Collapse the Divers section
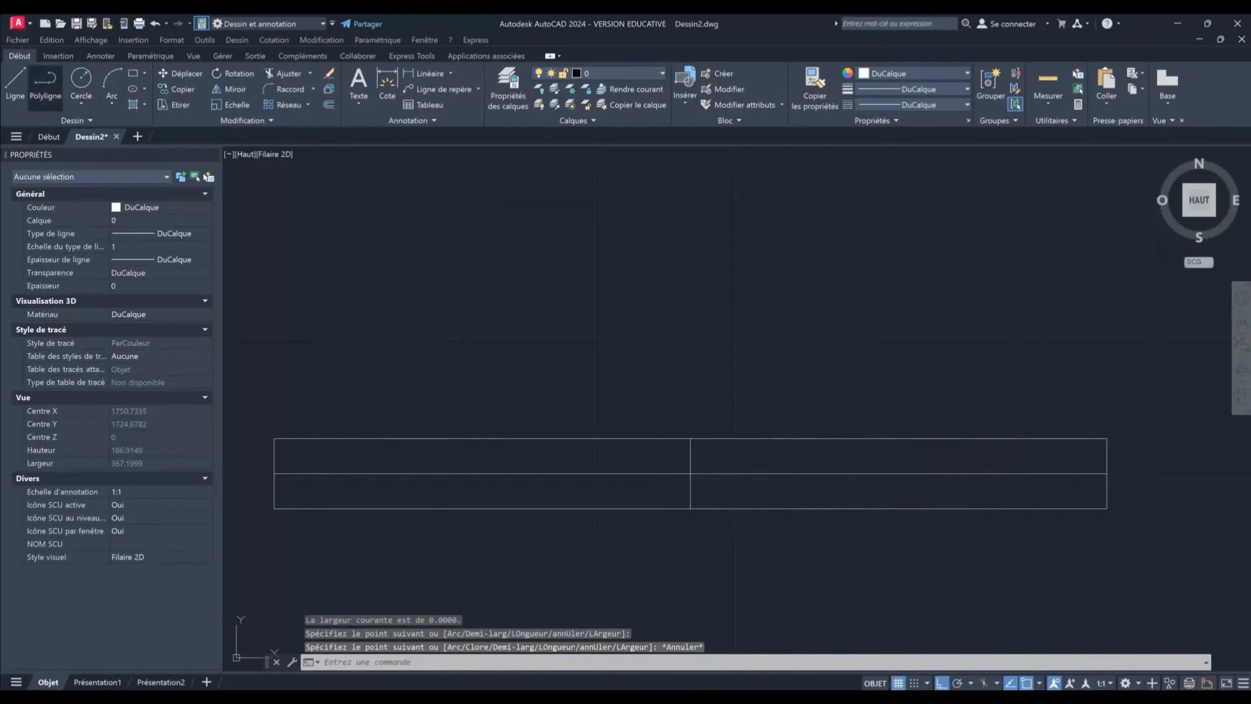This screenshot has width=1251, height=704. click(205, 478)
